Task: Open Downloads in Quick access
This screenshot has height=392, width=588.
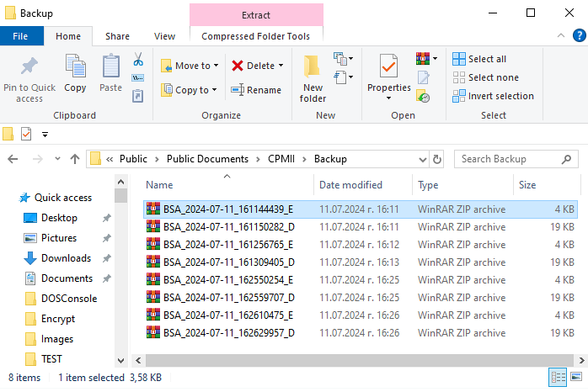Action: (66, 258)
